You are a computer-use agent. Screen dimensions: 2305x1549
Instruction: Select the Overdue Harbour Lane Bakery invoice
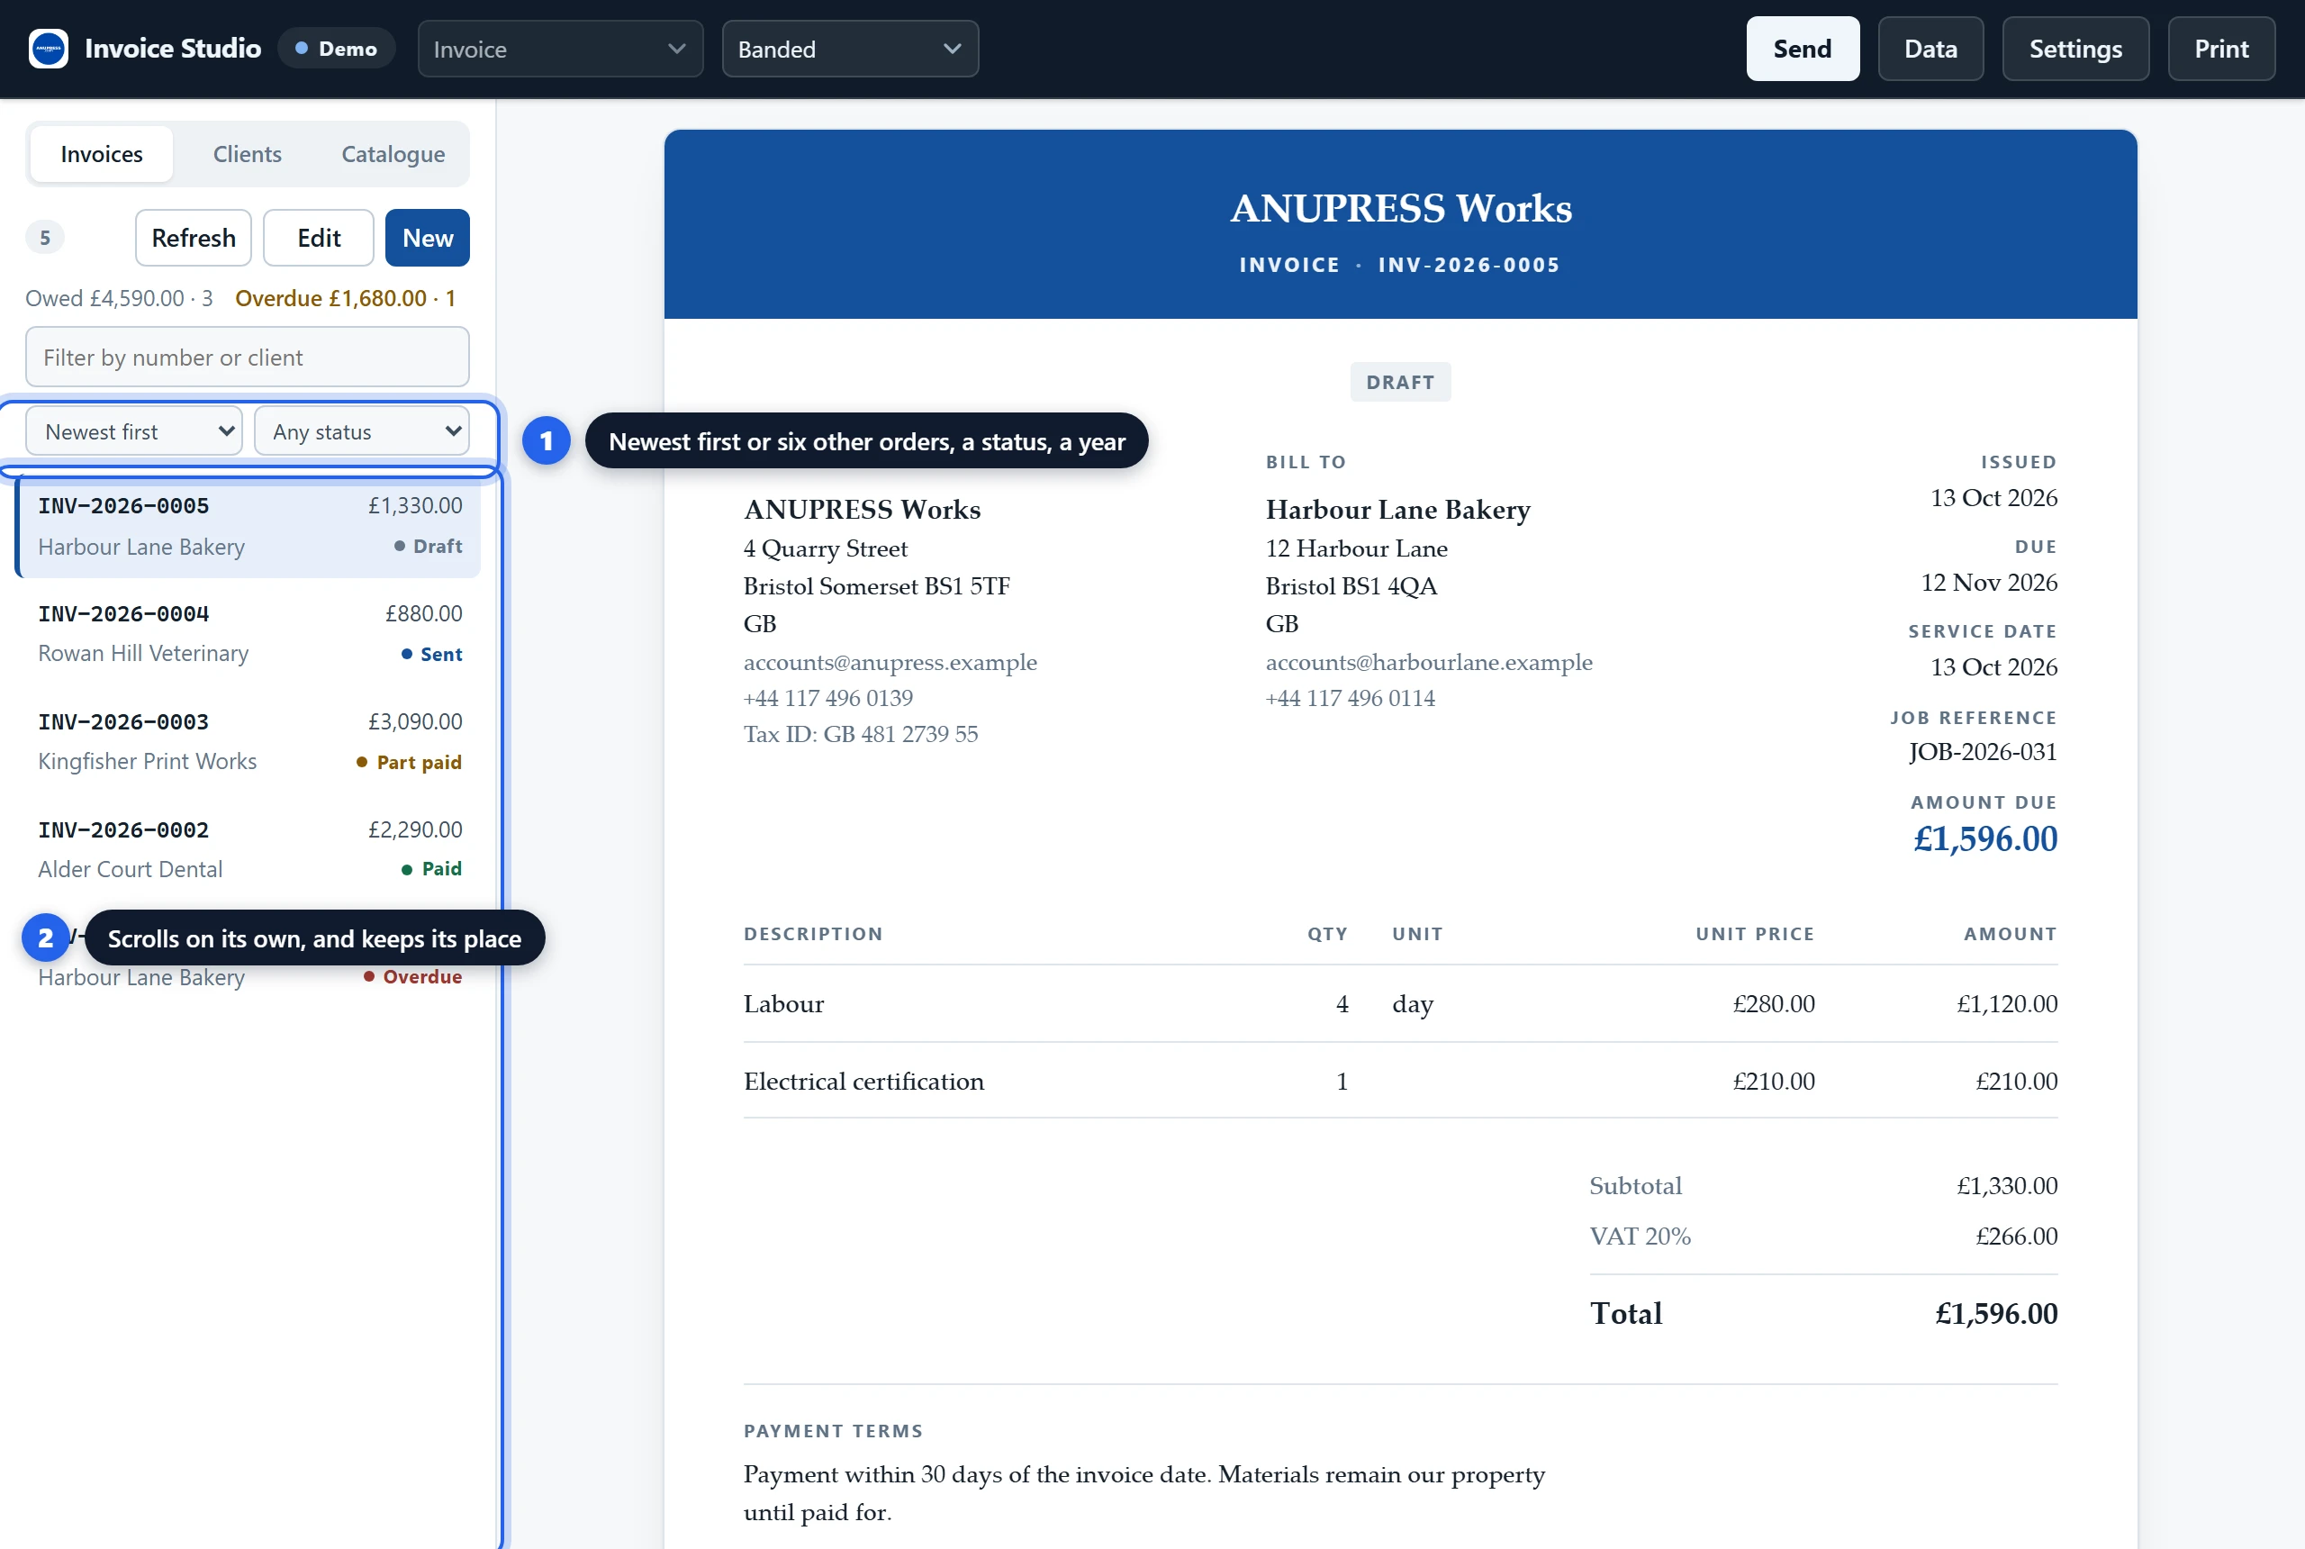tap(248, 957)
